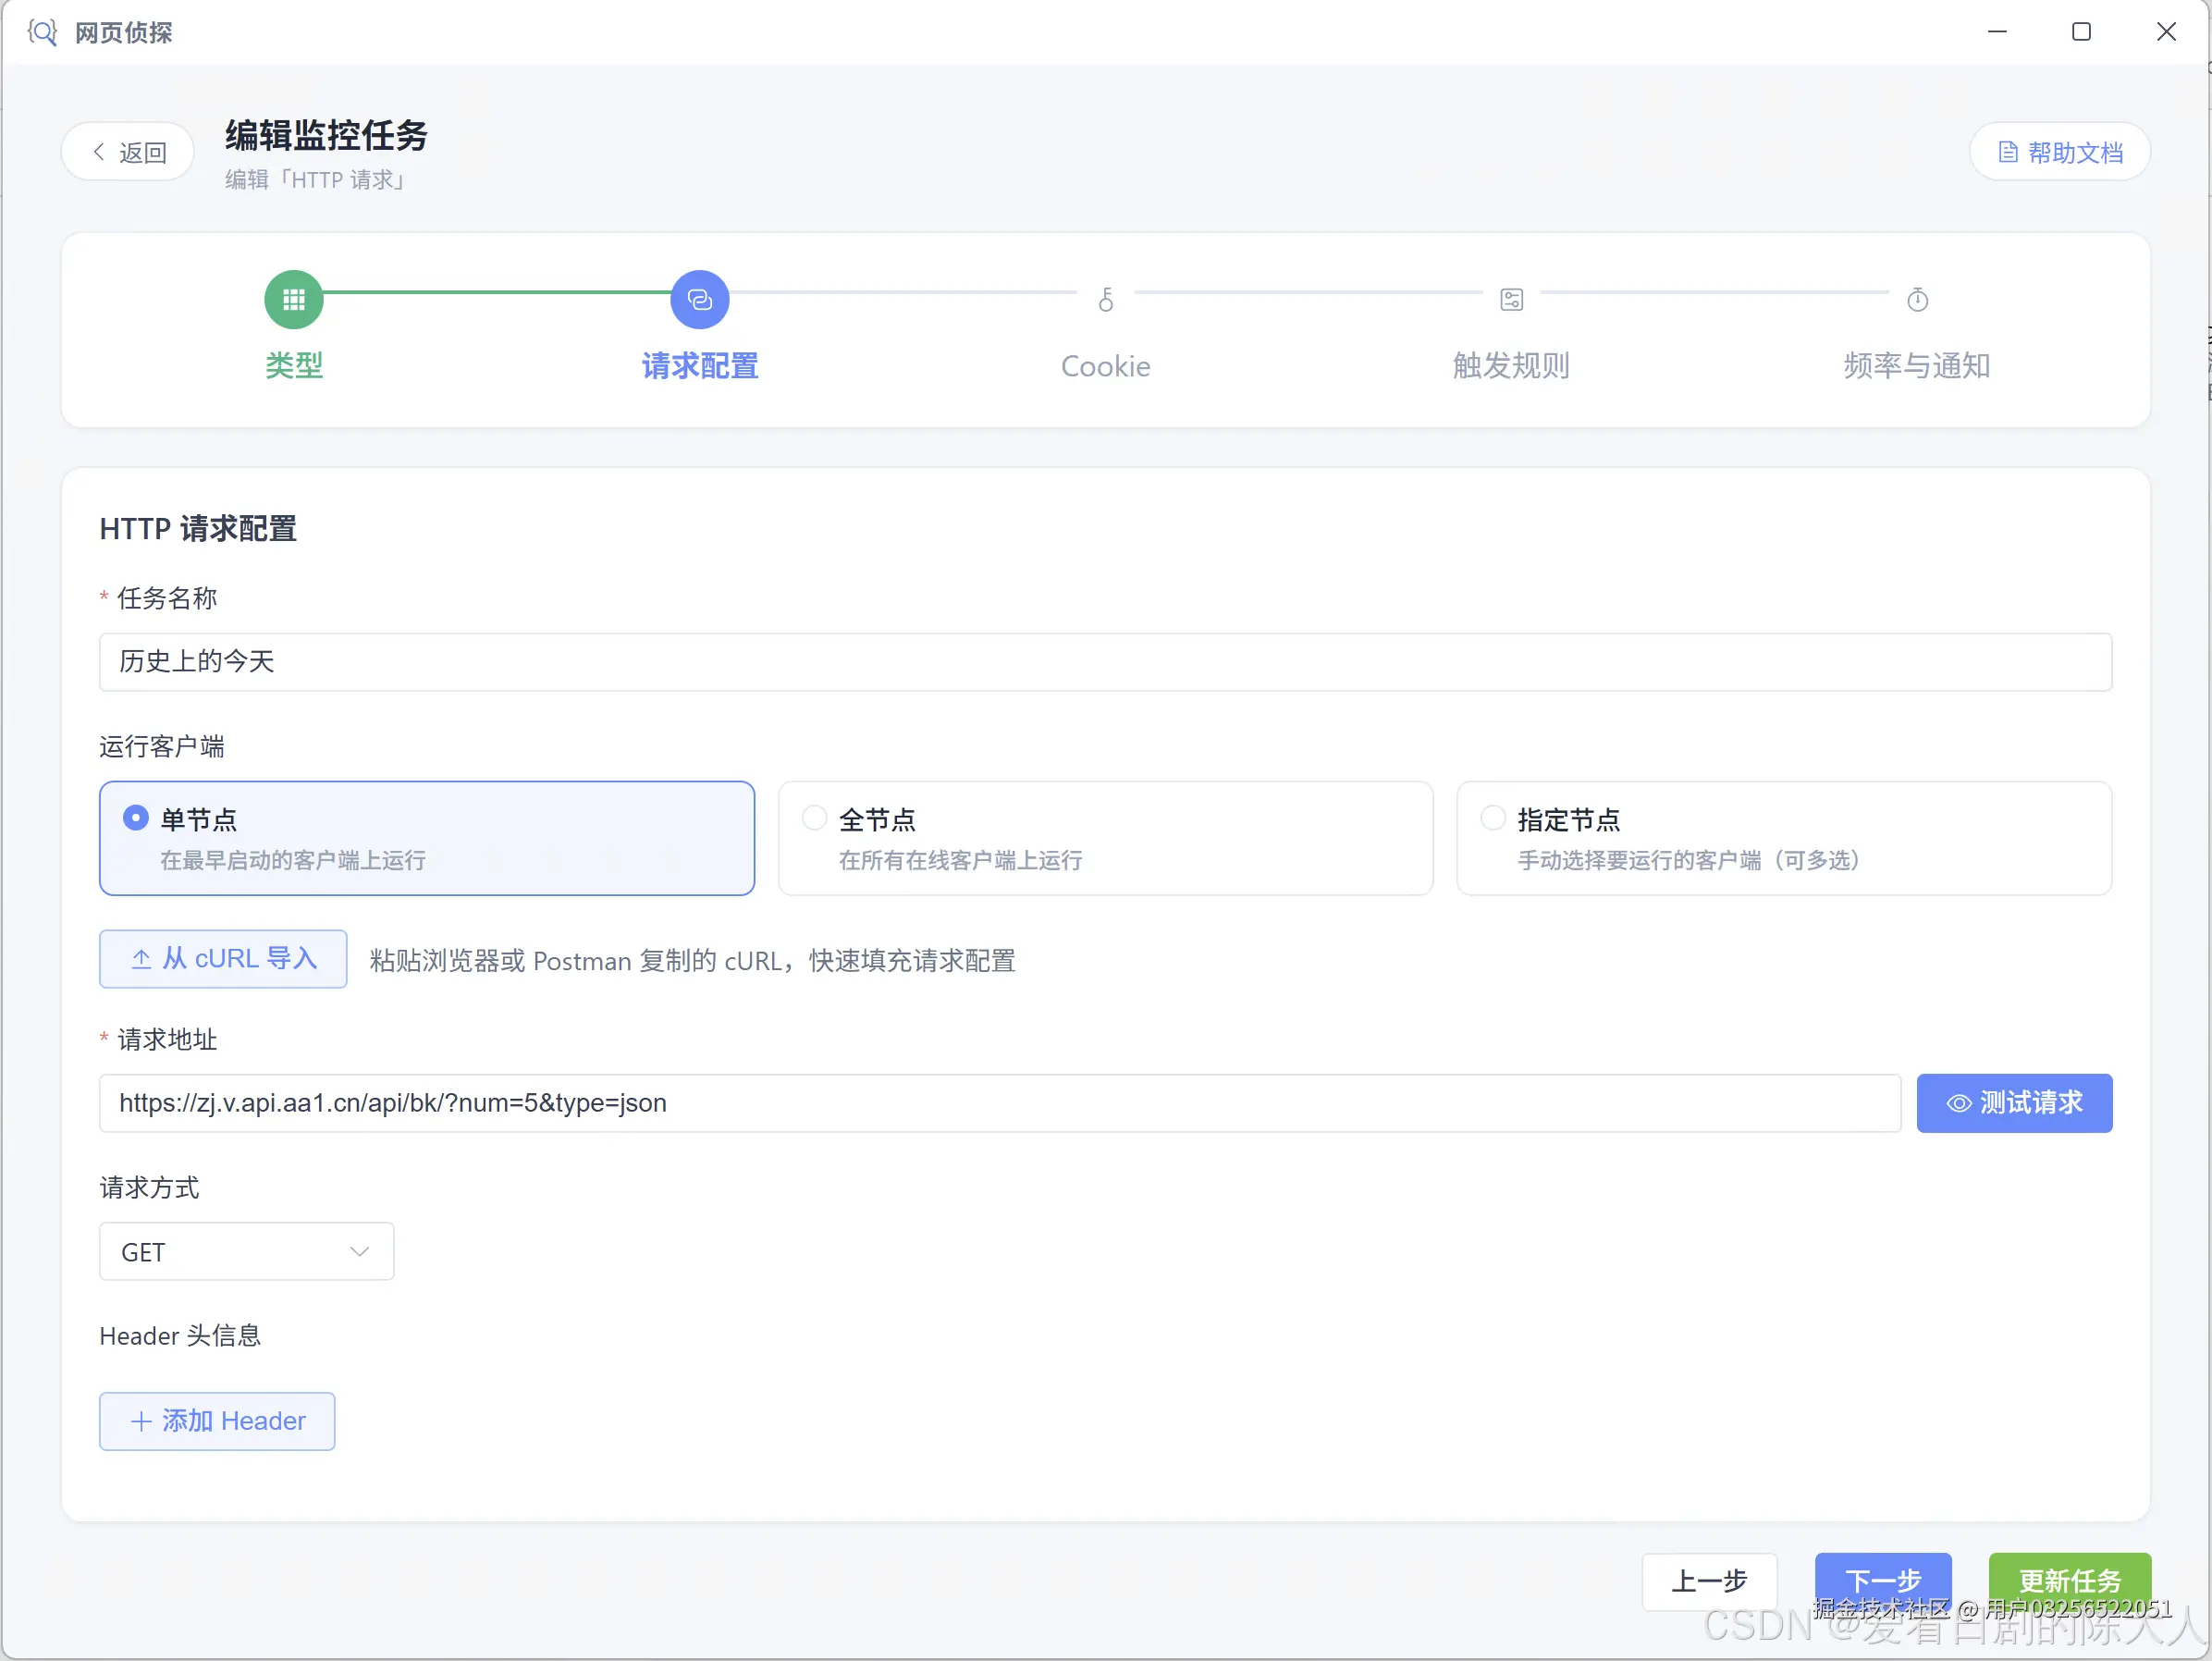Go to the 频率与通知 step label
Viewport: 2212px width, 1661px height.
tap(1917, 366)
